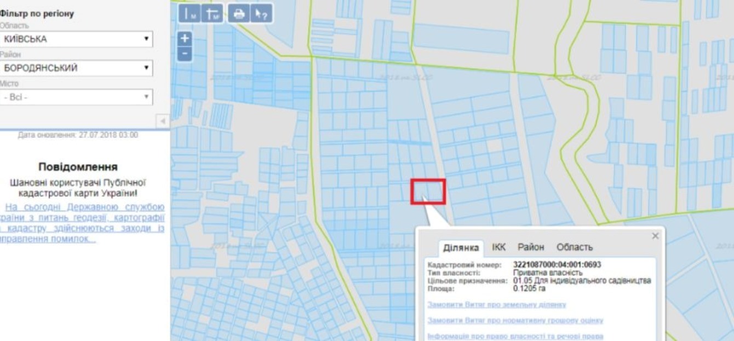Click Замовити Витяг про нормативну грошову оцінку

pyautogui.click(x=515, y=320)
